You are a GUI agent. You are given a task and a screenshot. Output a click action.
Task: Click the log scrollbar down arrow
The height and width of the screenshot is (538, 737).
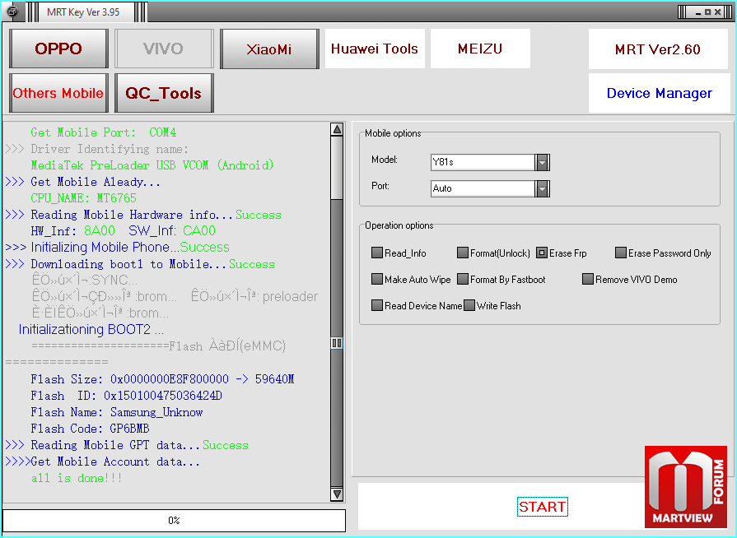pos(337,494)
